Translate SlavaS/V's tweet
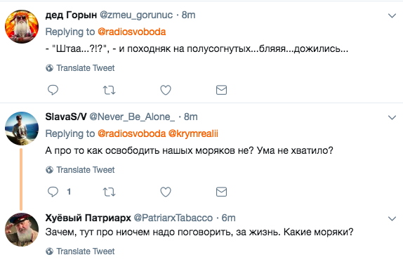Viewport: 403px width, 262px height. (80, 170)
